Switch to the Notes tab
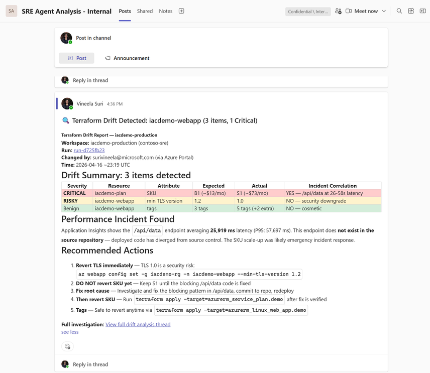Image resolution: width=430 pixels, height=373 pixels. point(166,11)
